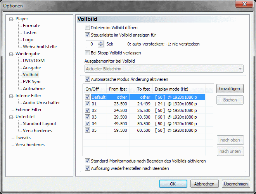This screenshot has height=194, width=256.
Task: Confirm settings with the OK button
Action: (x=173, y=184)
